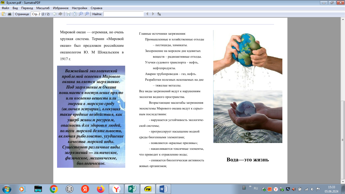Click the Open file toolbar icon
Image resolution: width=345 pixels, height=194 pixels.
point(4,14)
